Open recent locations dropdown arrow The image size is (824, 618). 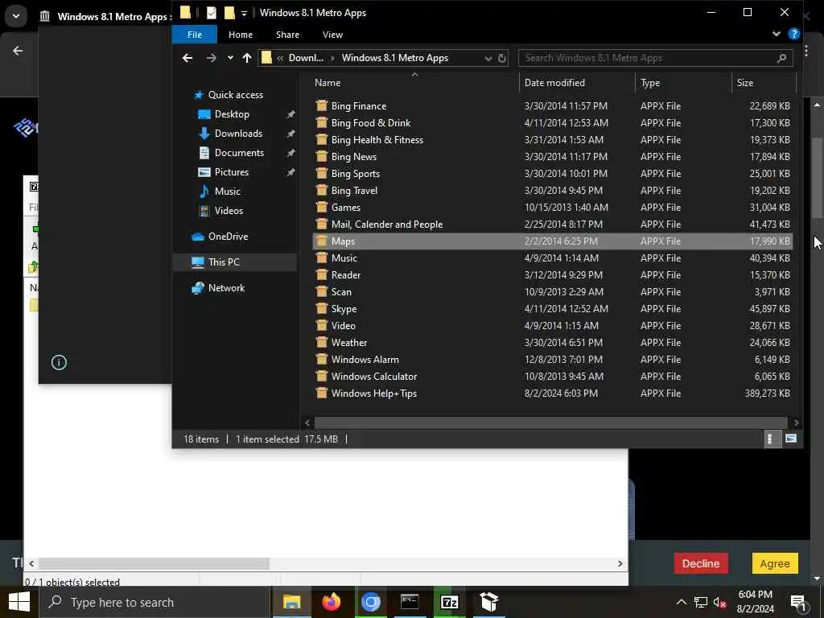(230, 58)
